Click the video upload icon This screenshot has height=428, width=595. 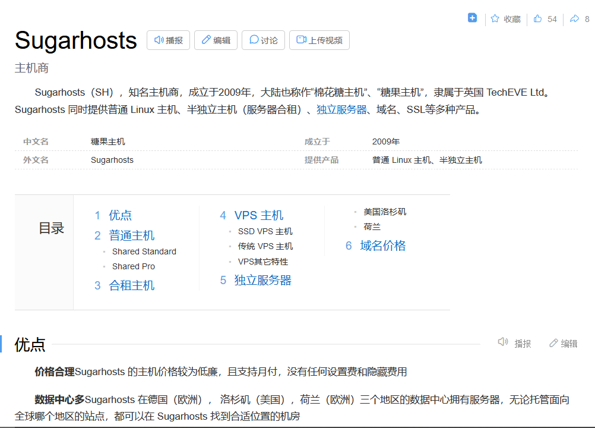tap(301, 40)
